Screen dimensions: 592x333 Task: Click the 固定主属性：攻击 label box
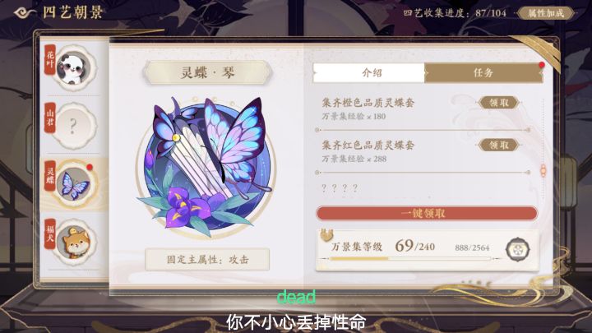coord(207,259)
